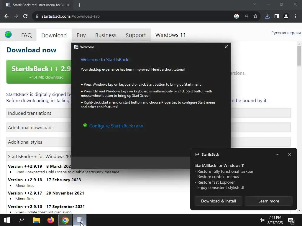Viewport: 302px width, 226px height.
Task: Launch Firefox from taskbar
Action: tap(51, 220)
